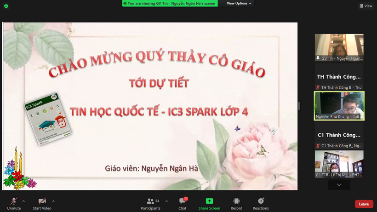Open video options arrow beside Start Video
The height and width of the screenshot is (212, 377).
point(53,201)
